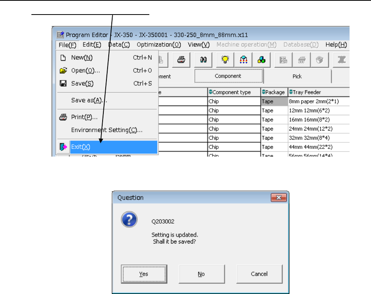Click the Q203002 message code in dialog
The width and height of the screenshot is (371, 294).
click(163, 222)
